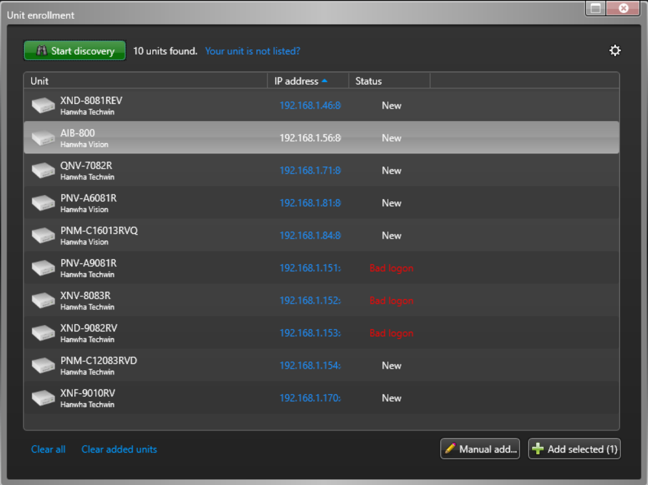Screen dimensions: 648x485
Task: Select the PNM-C12083RVD unit name
Action: 99,360
